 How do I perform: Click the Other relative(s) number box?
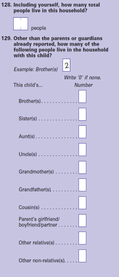(82, 238)
